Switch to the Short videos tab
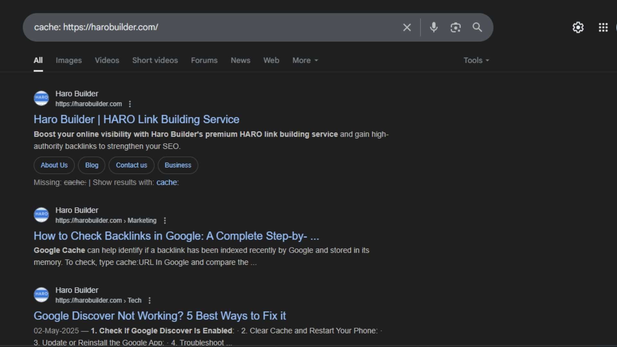 coord(155,60)
